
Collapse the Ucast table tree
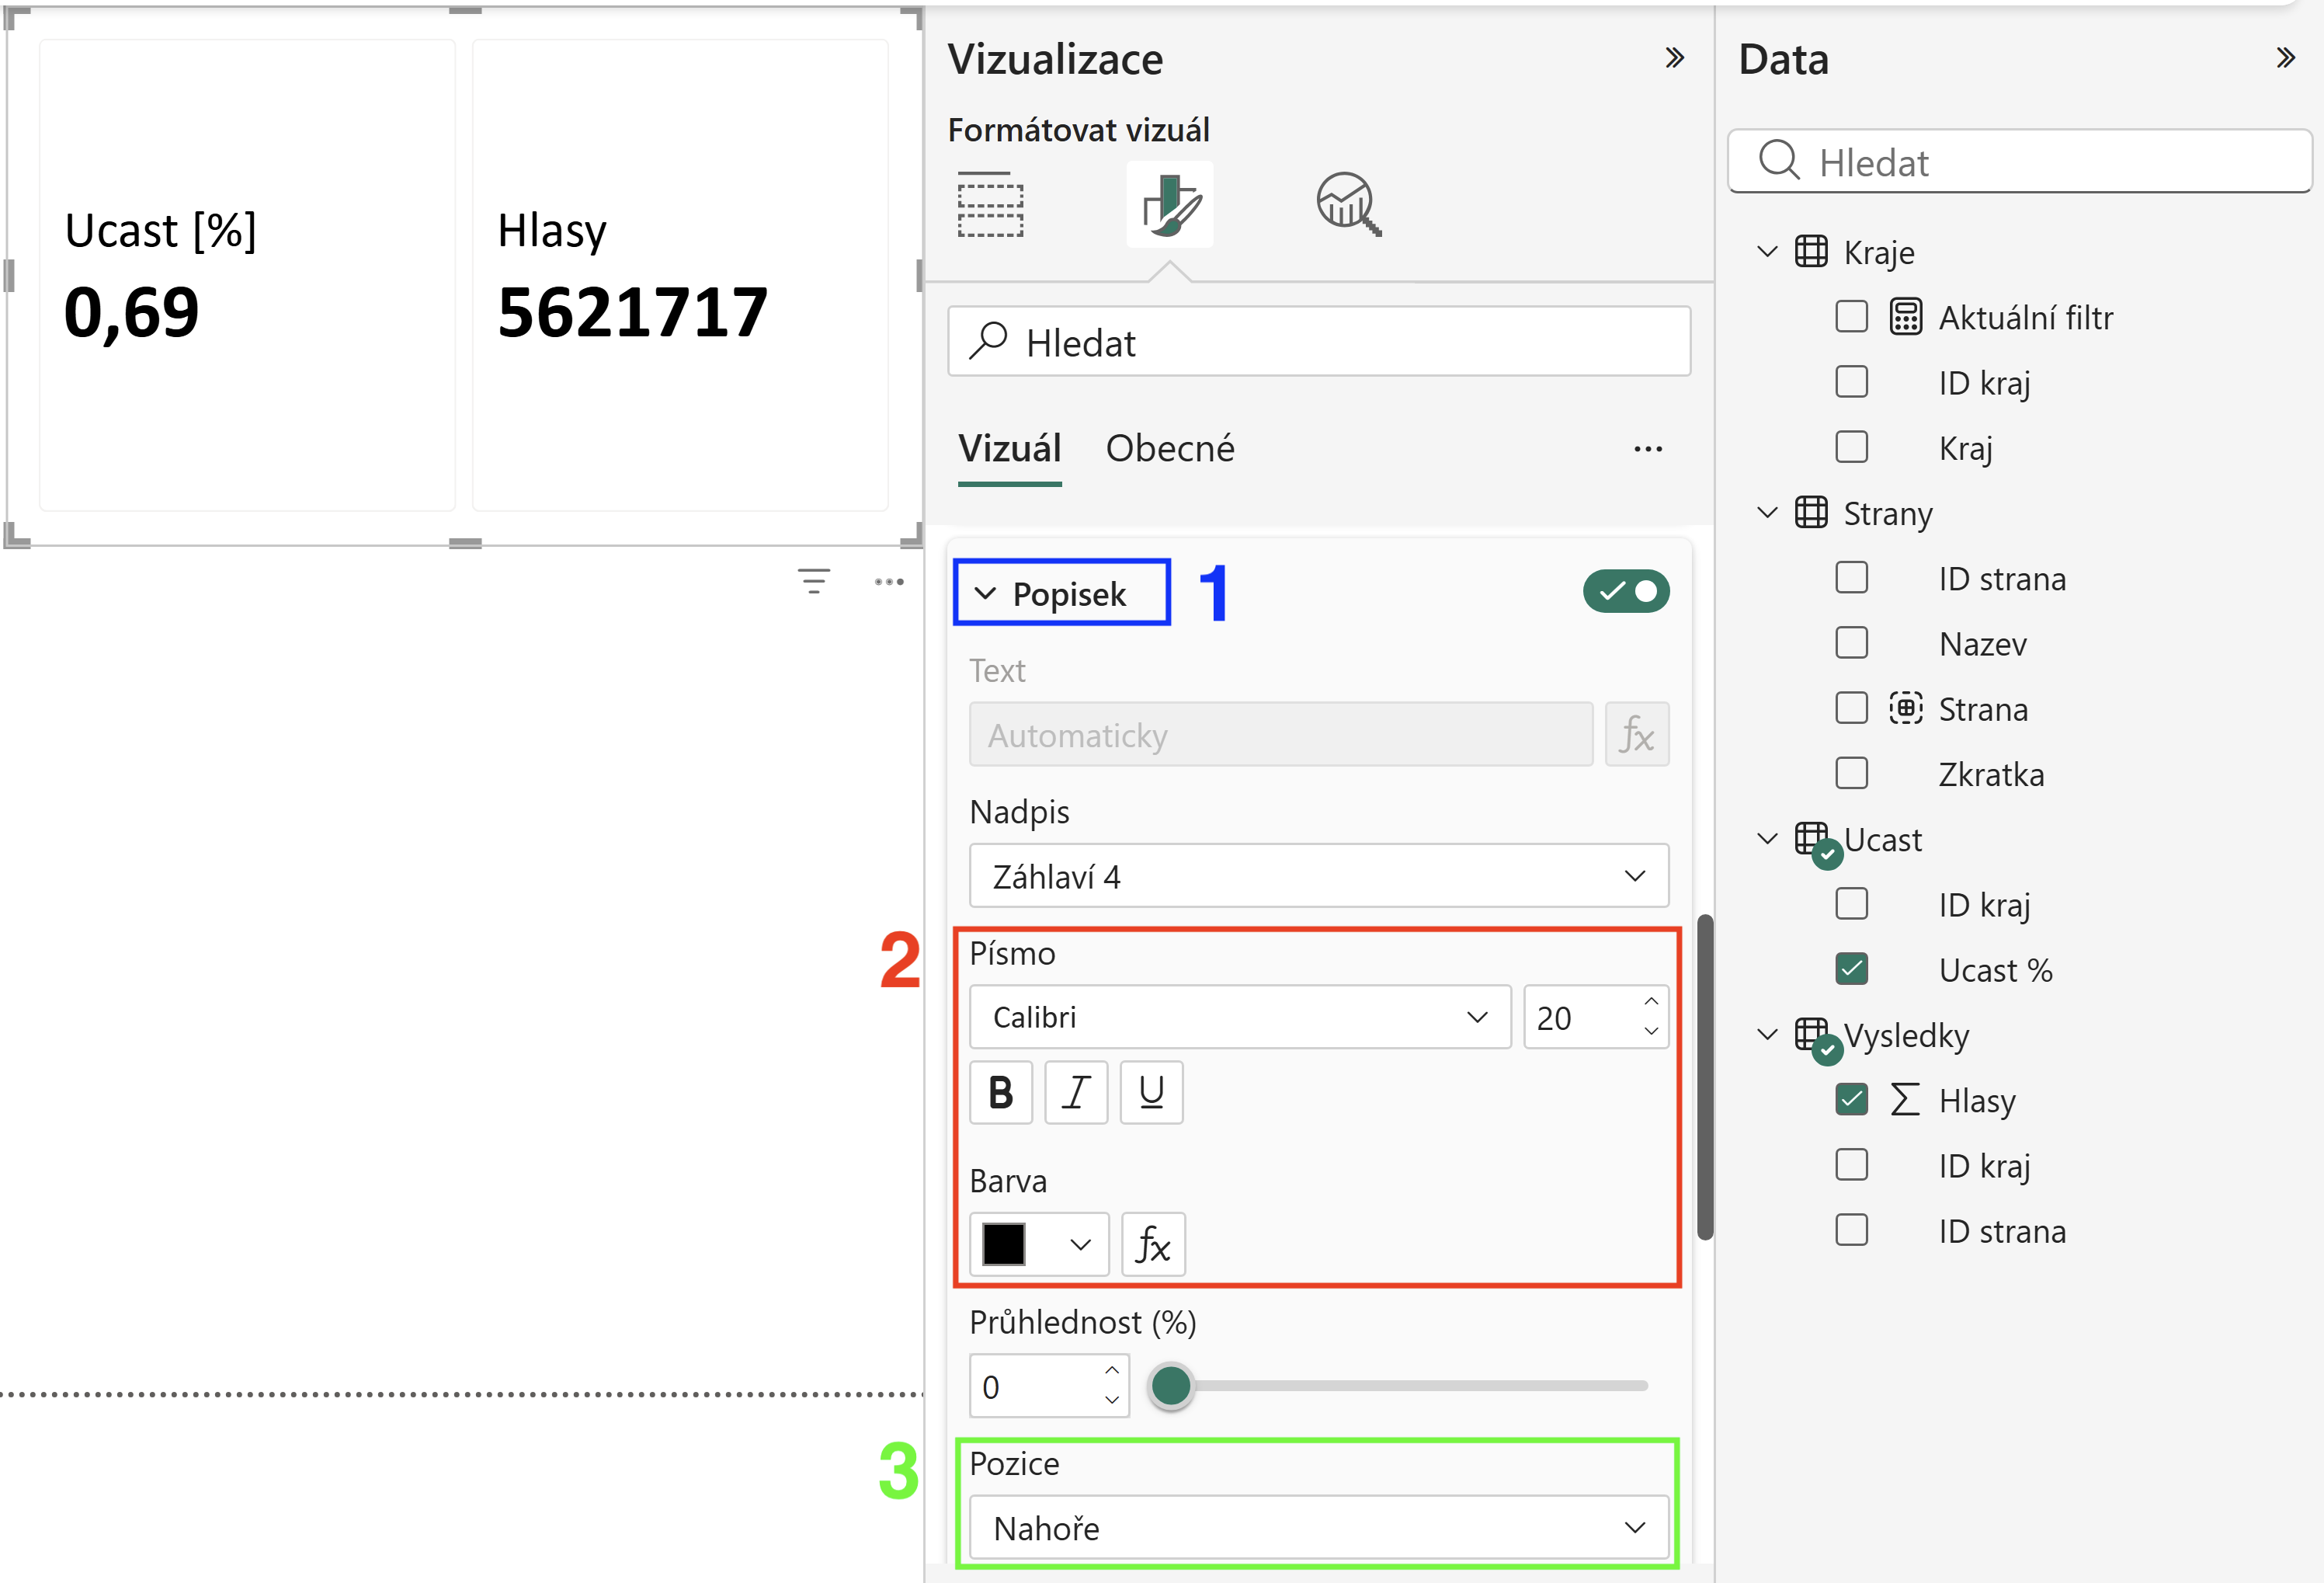point(1767,839)
